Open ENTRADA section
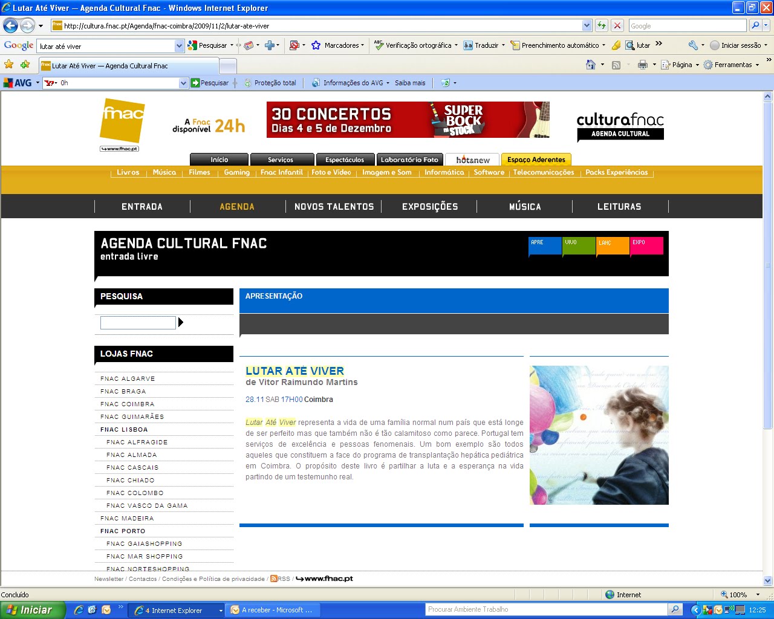The height and width of the screenshot is (619, 774). (142, 207)
